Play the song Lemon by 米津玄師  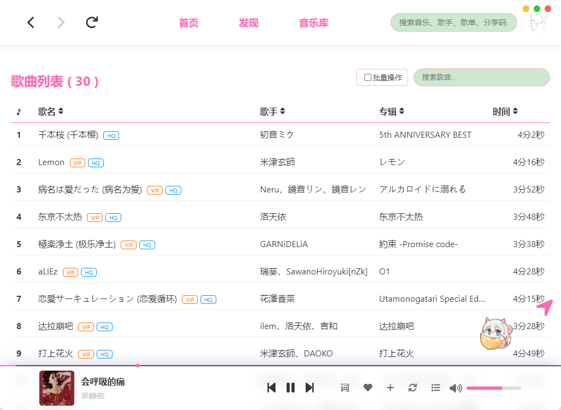51,162
